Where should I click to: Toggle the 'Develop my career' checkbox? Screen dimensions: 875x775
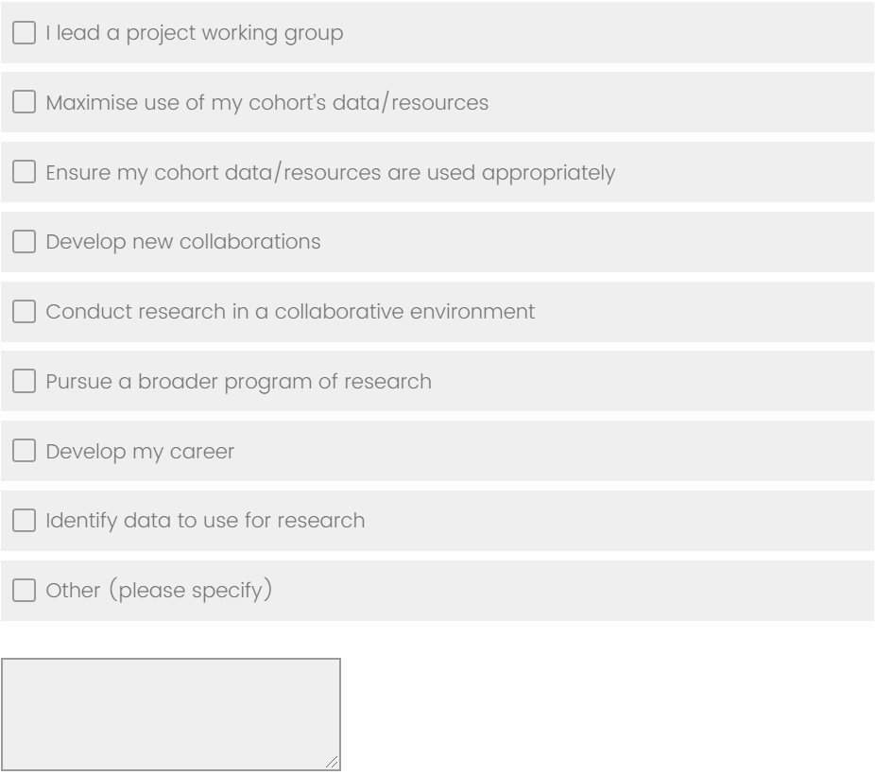[24, 452]
